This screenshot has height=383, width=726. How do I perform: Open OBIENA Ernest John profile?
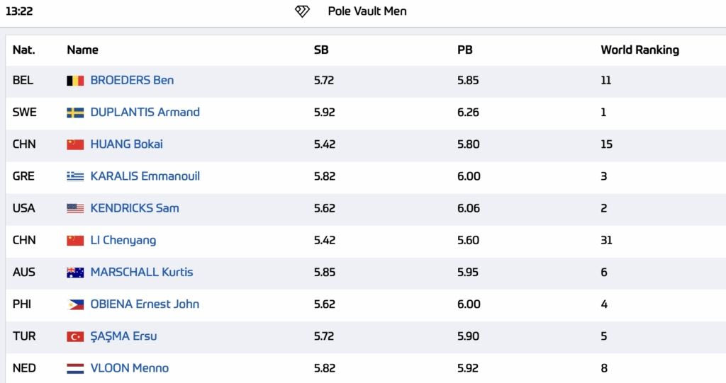point(145,304)
